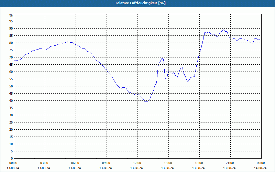Click the '%' unit label on the y-axis

click(x=11, y=15)
